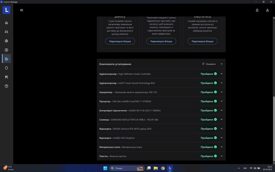
Task: Click the scrollbar down arrow
Action: pos(274,163)
